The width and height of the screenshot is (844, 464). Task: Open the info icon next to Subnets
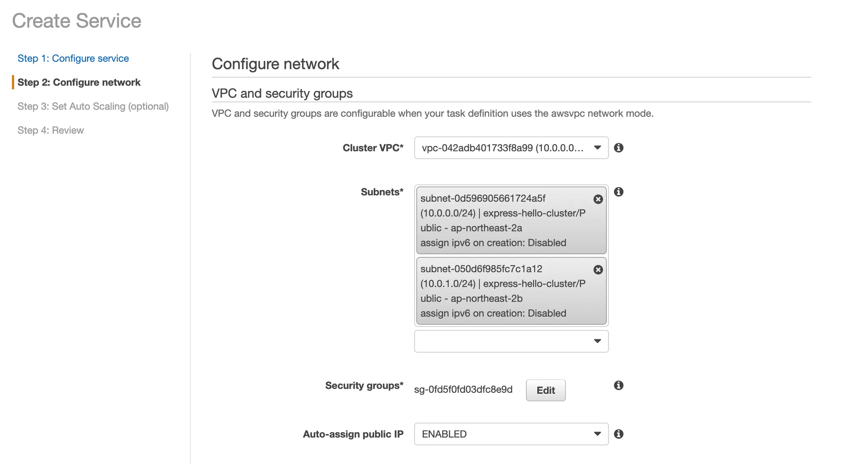618,192
